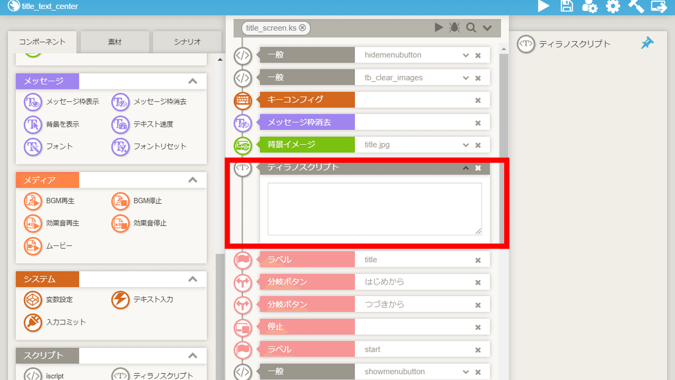Select the メッセージ枠消去 component in palette
The image size is (675, 380).
click(149, 102)
